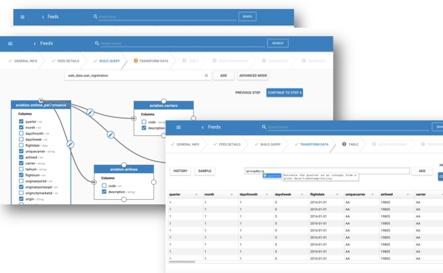Click the Advanced Mode button
This screenshot has height=273, width=443.
pos(253,75)
